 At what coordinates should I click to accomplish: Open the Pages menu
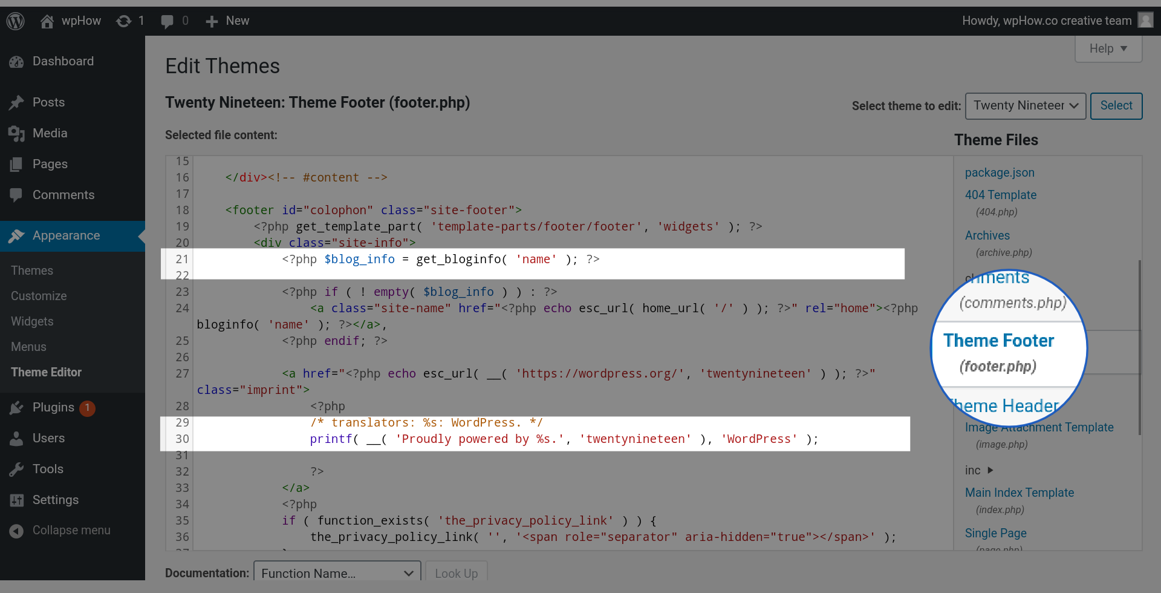50,164
